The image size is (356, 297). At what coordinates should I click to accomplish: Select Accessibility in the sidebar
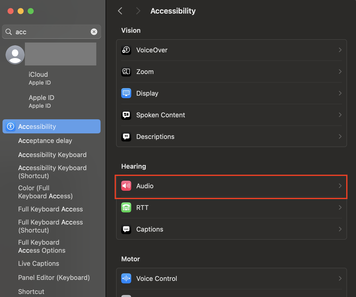52,126
